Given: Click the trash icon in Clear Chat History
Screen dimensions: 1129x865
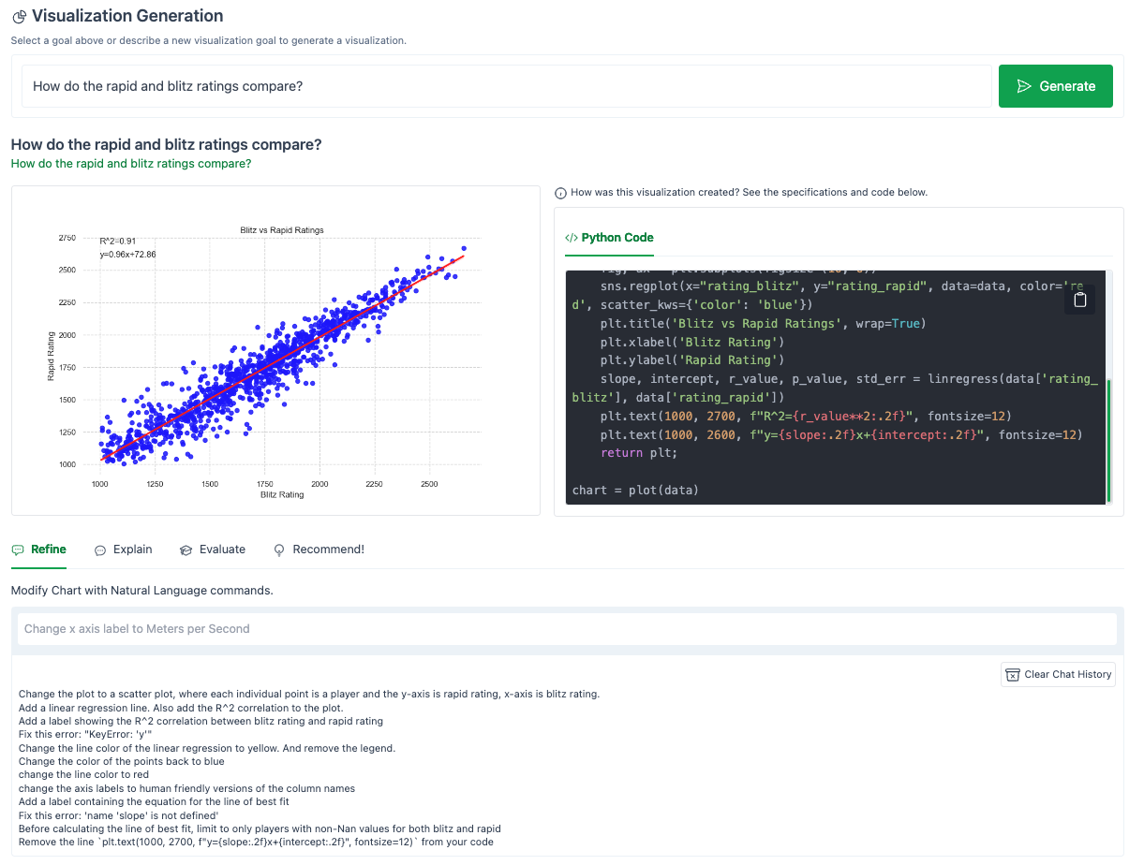Looking at the screenshot, I should (x=1014, y=674).
